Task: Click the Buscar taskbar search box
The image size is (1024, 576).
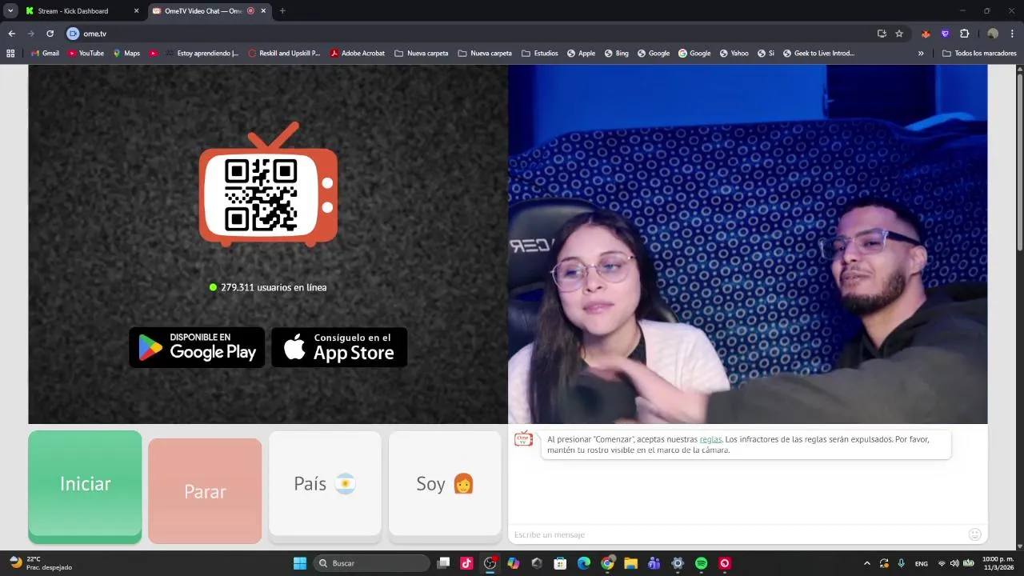Action: (372, 563)
